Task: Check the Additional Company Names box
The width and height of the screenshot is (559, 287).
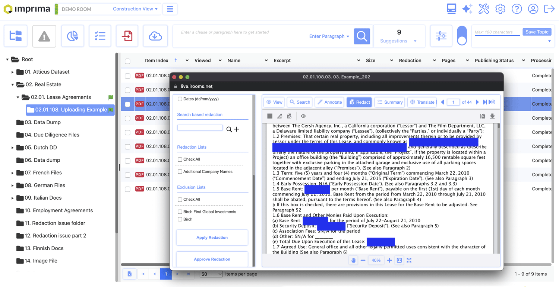Action: click(180, 172)
